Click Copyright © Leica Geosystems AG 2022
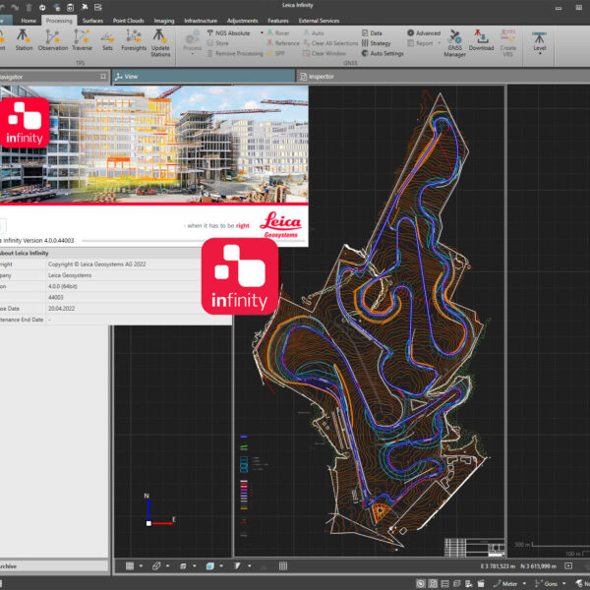The image size is (590, 590). tap(97, 265)
